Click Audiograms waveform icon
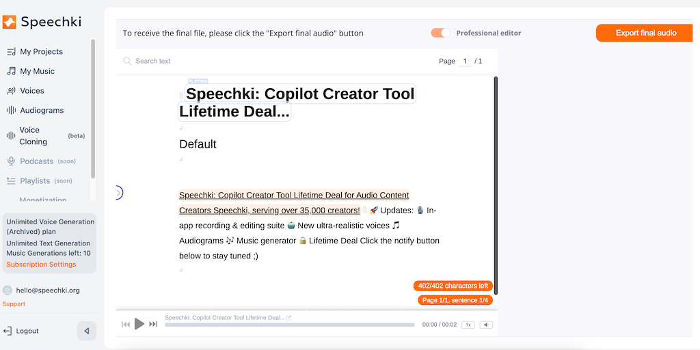This screenshot has height=350, width=700. 11,110
